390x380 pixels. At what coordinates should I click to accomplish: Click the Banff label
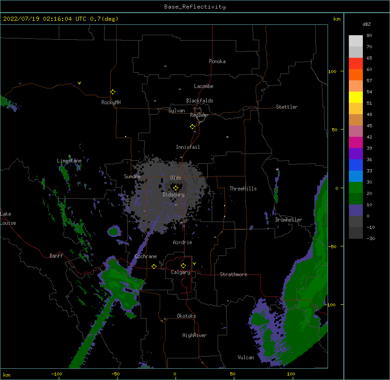click(56, 256)
